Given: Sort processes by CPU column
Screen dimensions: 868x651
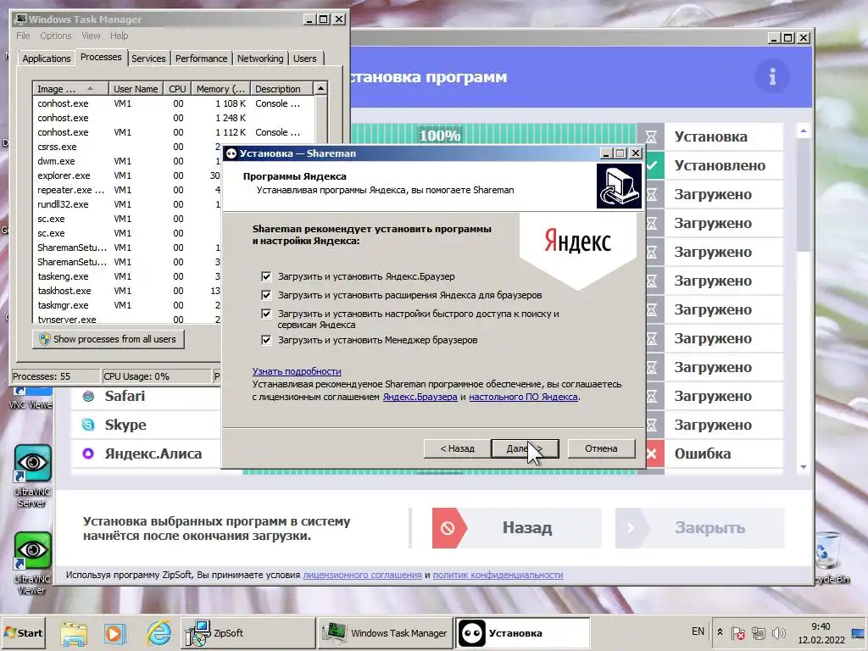Looking at the screenshot, I should pos(177,88).
